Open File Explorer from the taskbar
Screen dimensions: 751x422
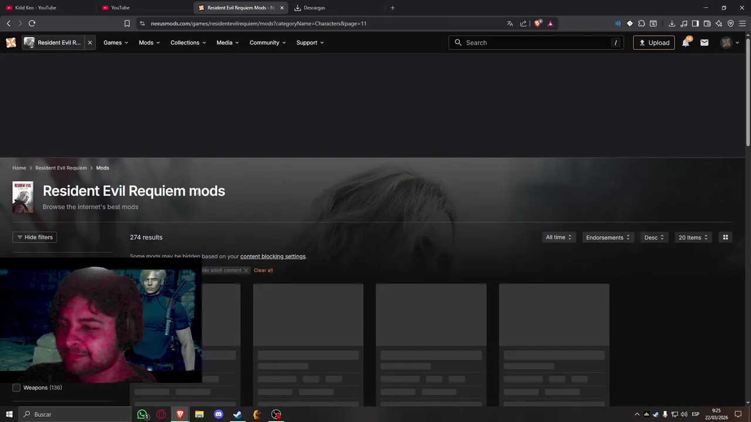point(199,414)
